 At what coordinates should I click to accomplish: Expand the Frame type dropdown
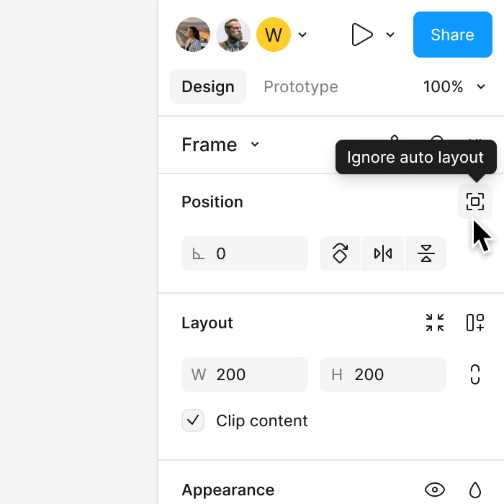pyautogui.click(x=255, y=145)
